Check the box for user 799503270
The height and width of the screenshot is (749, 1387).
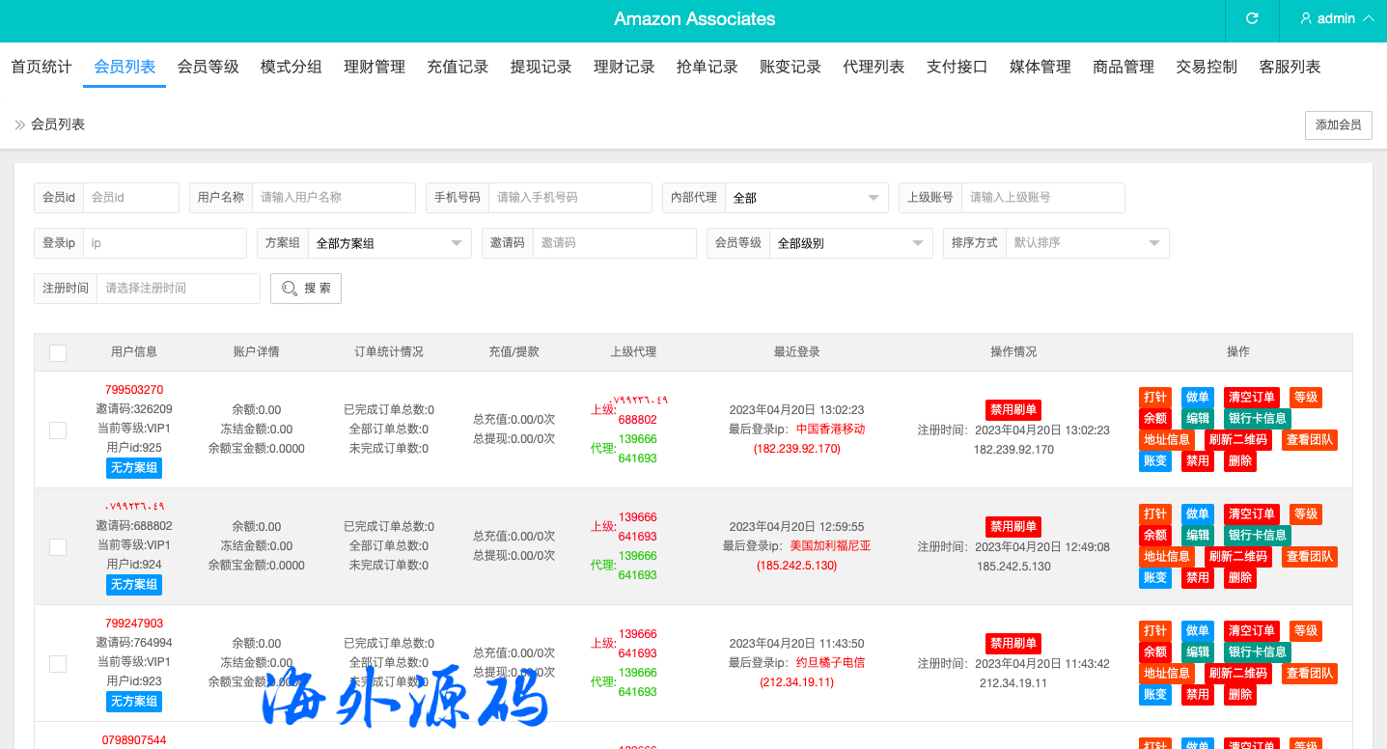pyautogui.click(x=58, y=430)
